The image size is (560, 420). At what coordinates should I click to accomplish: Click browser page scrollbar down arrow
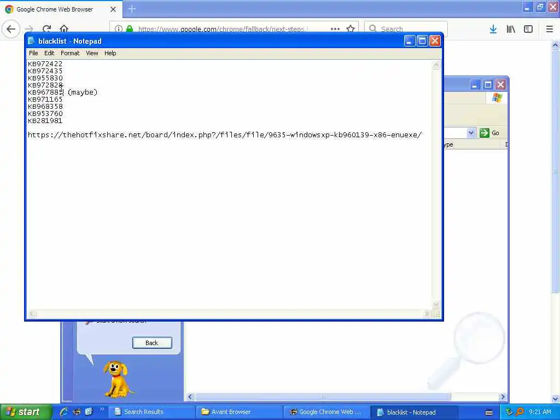point(556,399)
